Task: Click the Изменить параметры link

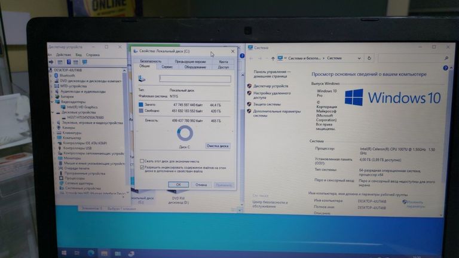Action: [415, 204]
